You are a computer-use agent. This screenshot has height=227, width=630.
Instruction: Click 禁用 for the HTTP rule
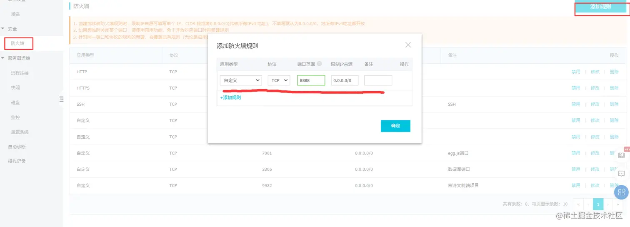pos(575,72)
